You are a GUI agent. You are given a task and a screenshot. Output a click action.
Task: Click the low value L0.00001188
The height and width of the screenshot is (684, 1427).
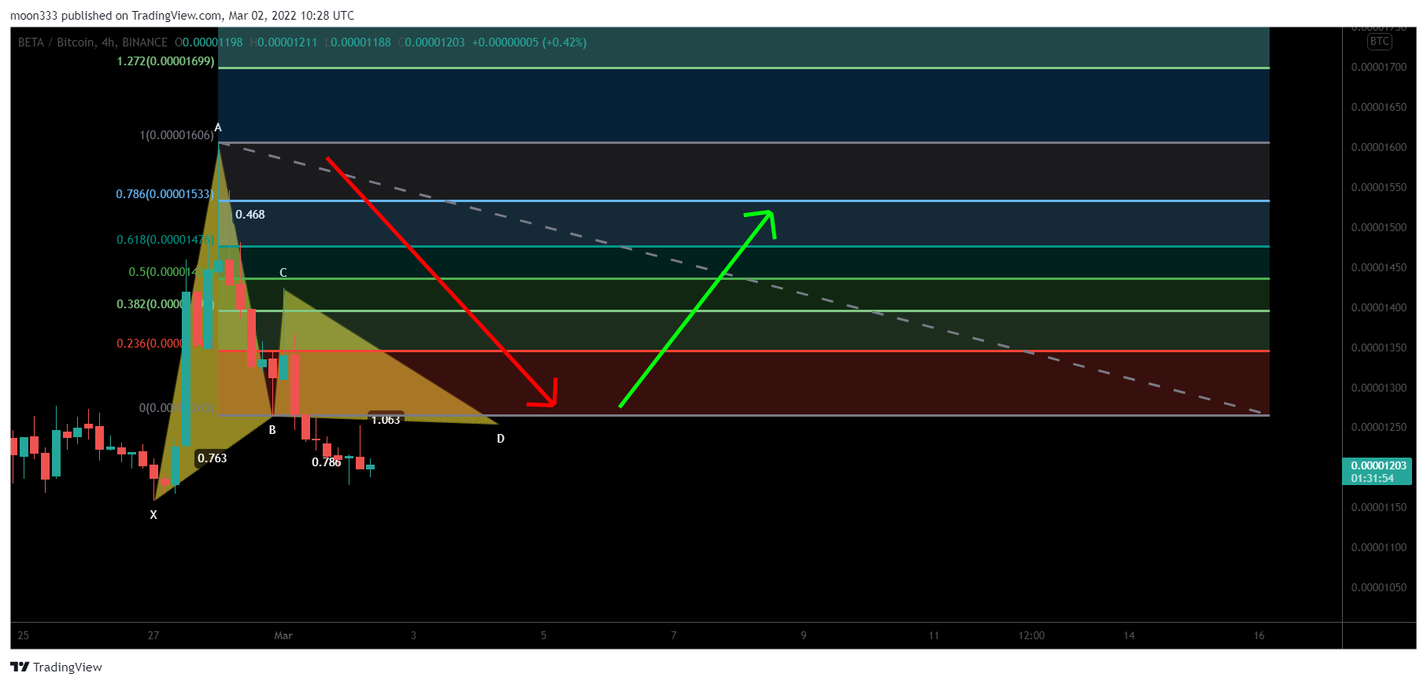(x=358, y=42)
